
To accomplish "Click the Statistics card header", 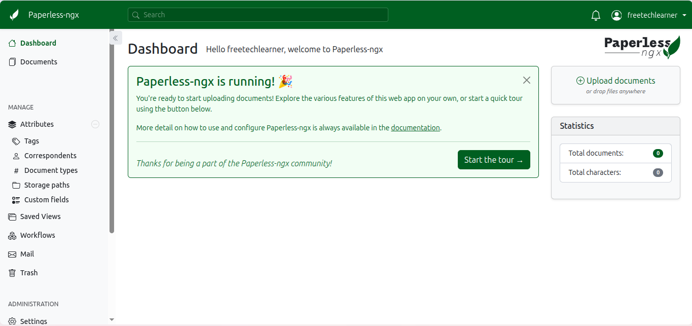I will pyautogui.click(x=615, y=126).
